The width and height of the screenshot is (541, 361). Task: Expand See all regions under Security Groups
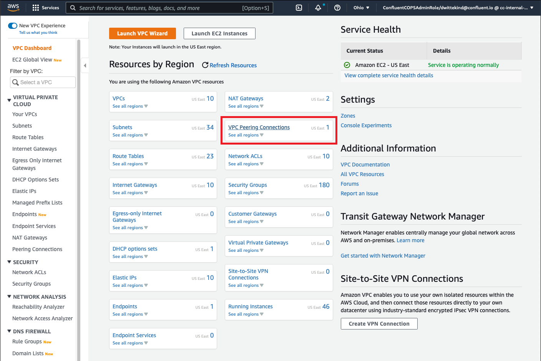click(x=246, y=193)
